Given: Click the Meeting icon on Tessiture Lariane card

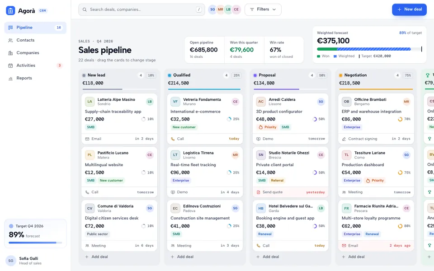Looking at the screenshot, I should pos(344,192).
